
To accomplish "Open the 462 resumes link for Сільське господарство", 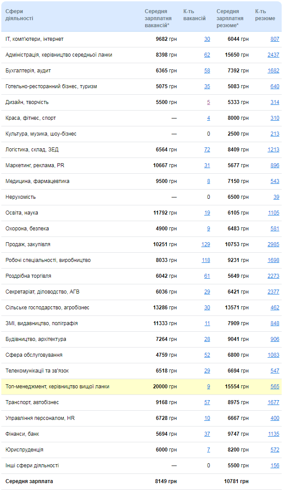I will pos(275,308).
